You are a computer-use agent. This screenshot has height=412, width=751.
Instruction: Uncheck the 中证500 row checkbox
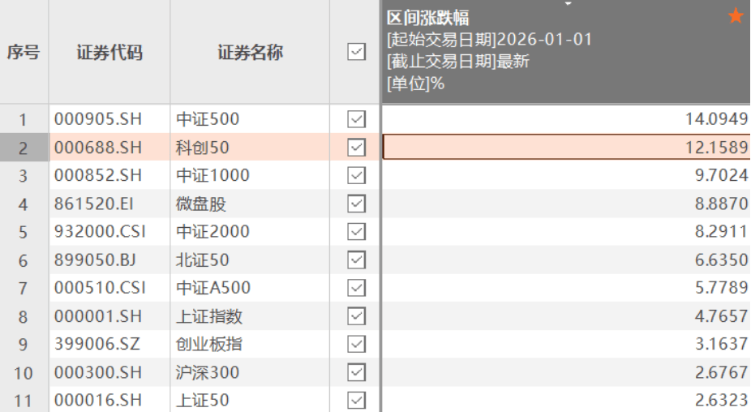[x=356, y=119]
